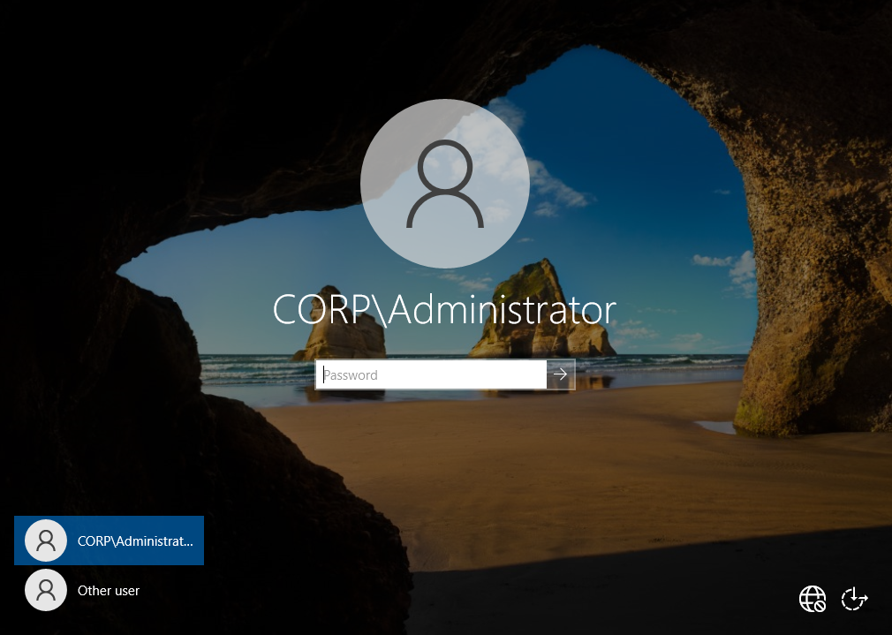892x635 pixels.
Task: Click into the Password input field
Action: 431,374
